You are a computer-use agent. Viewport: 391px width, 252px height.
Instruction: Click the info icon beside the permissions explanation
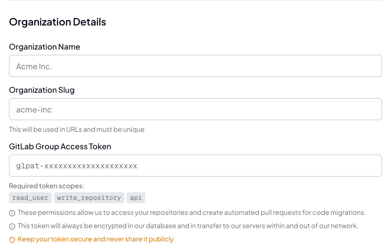(12, 213)
